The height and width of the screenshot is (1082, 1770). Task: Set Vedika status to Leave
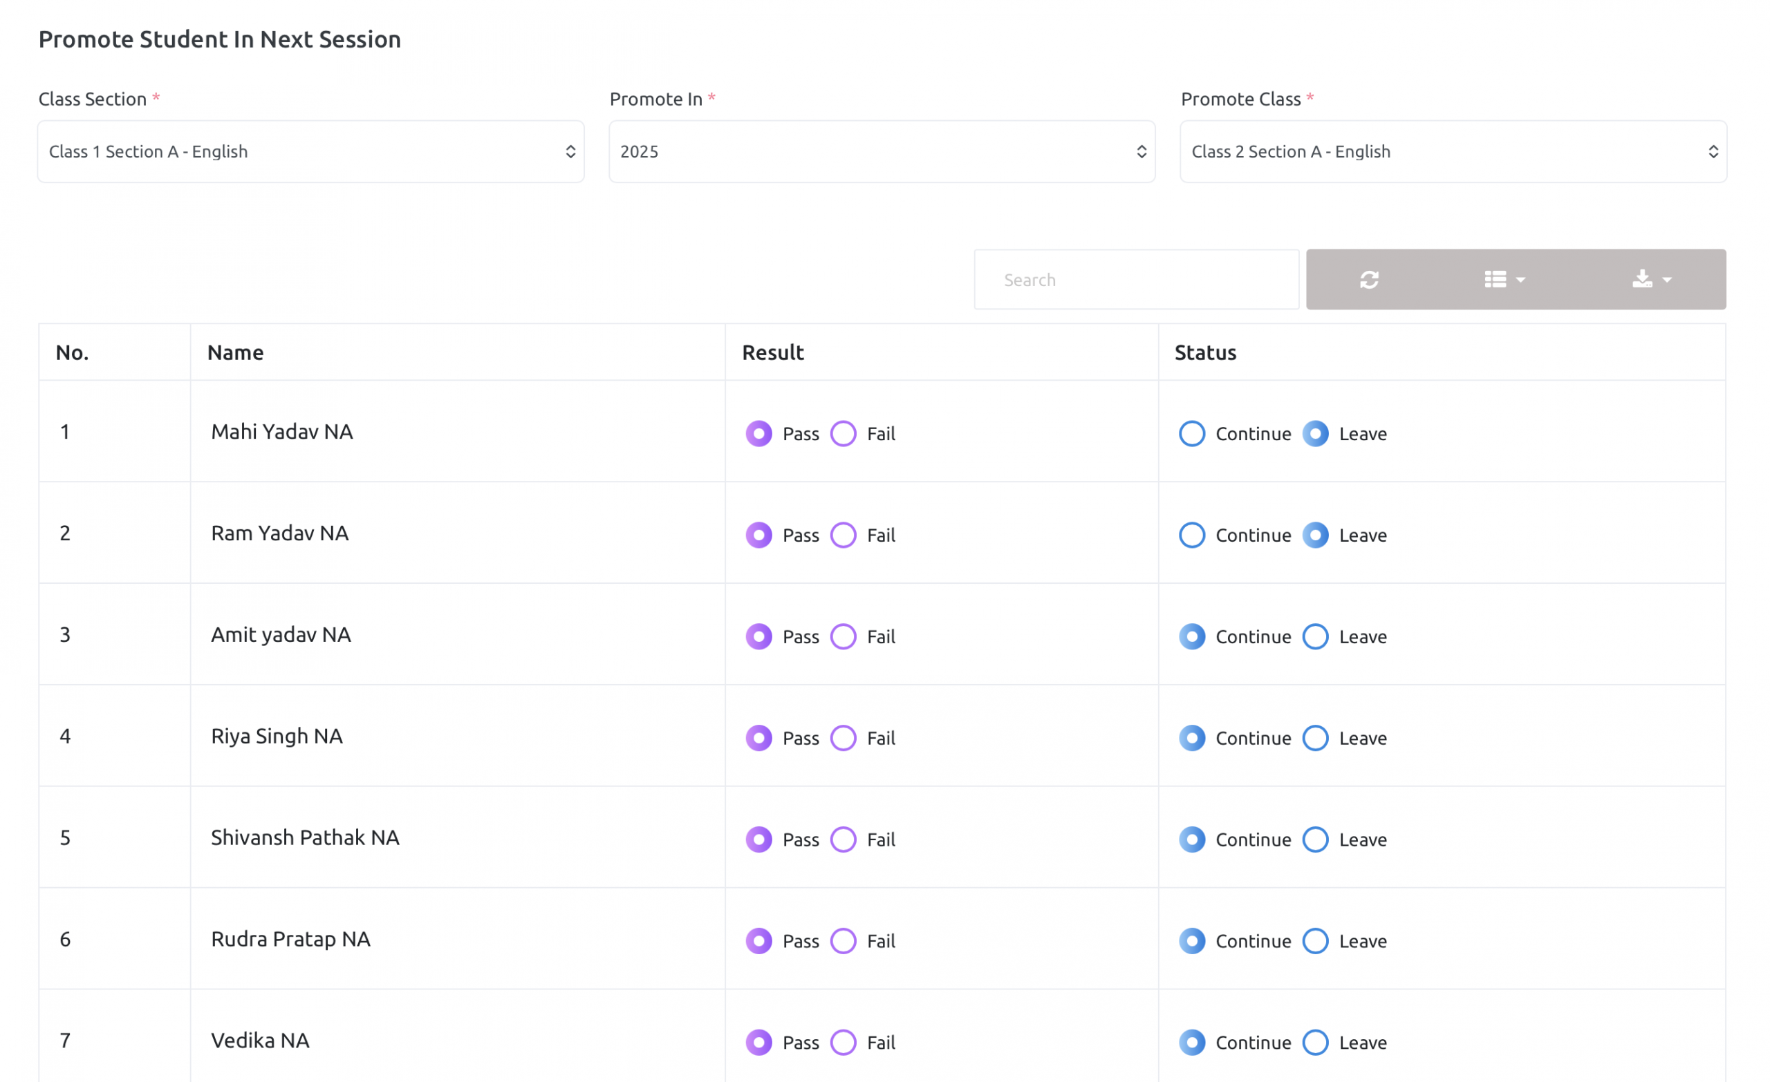(1314, 1043)
